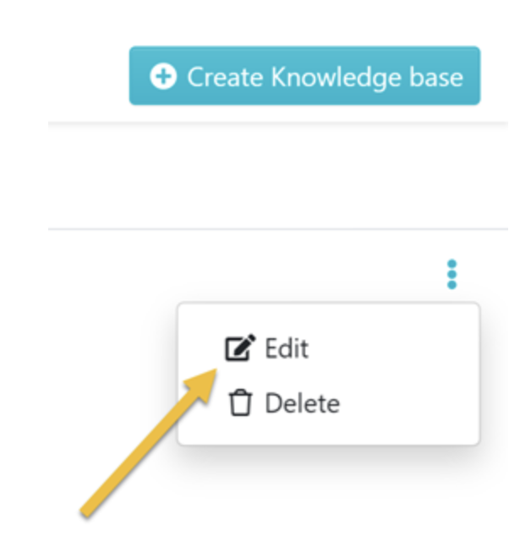531x558 pixels.
Task: Click the pencil-on-square Edit icon
Action: [x=240, y=347]
